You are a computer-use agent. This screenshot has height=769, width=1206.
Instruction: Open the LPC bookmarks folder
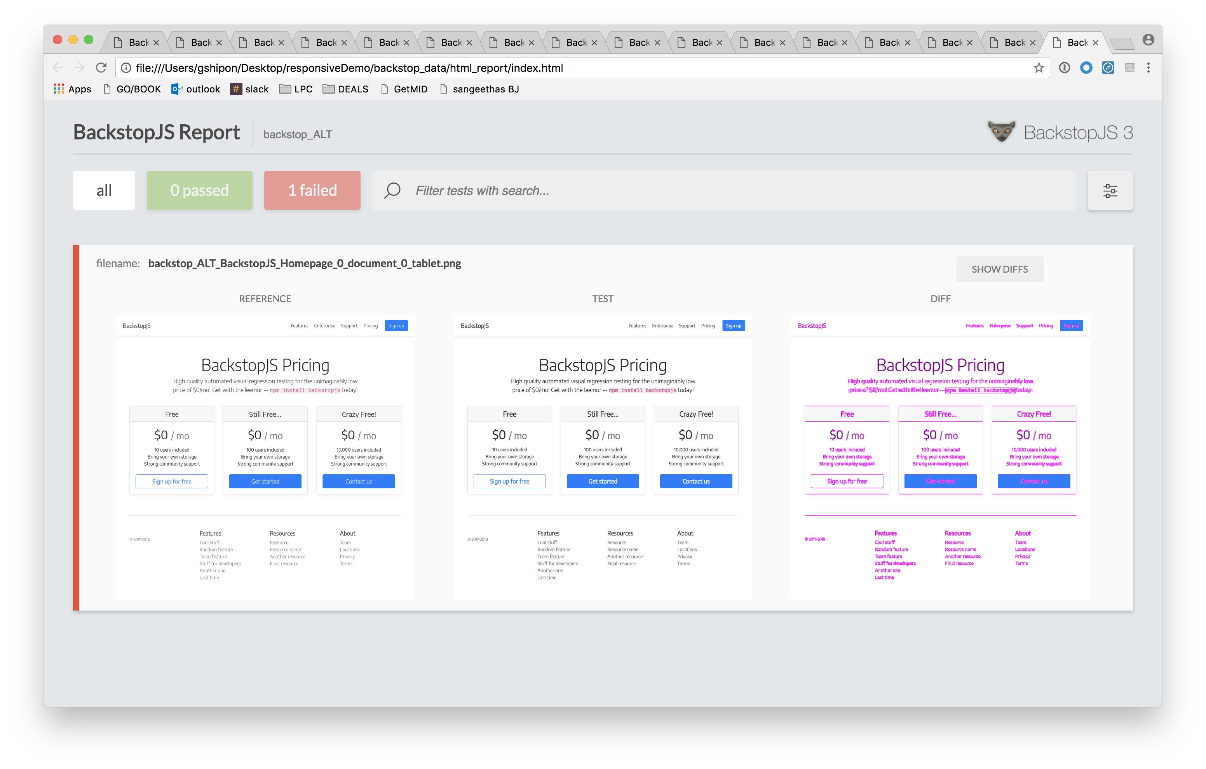(x=296, y=89)
